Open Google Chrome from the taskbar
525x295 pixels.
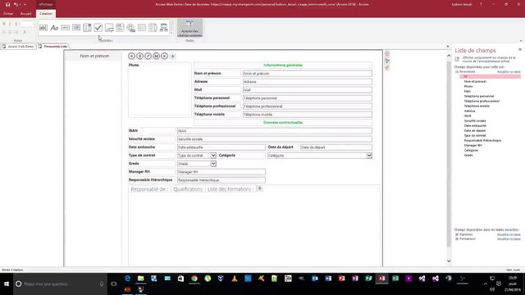pos(194,279)
